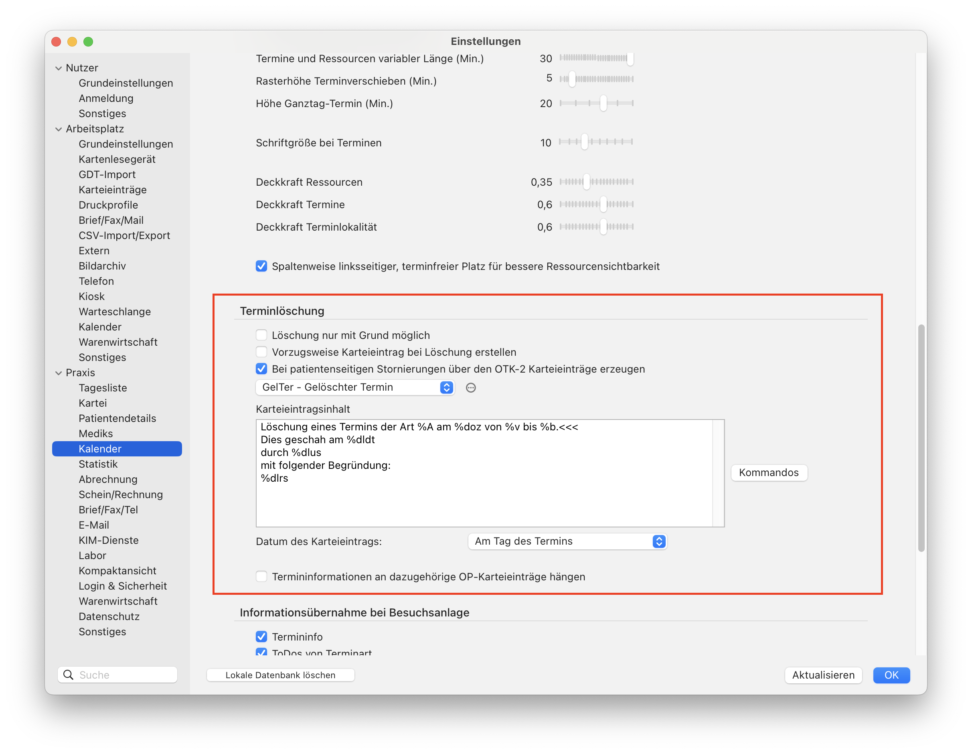Uncheck OTK-2 Stornierungen Karteieinträge checkbox
Image resolution: width=972 pixels, height=754 pixels.
[261, 369]
